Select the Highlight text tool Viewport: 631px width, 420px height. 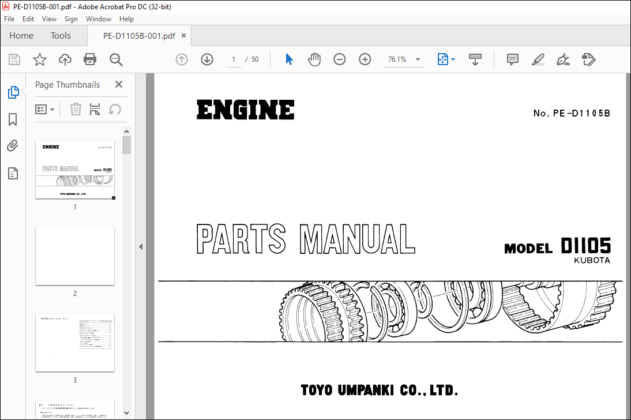coord(538,59)
